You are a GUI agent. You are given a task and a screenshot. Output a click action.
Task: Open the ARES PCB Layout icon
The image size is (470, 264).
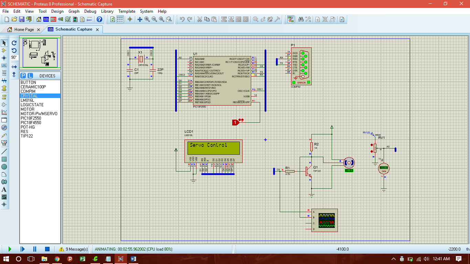coord(53,19)
